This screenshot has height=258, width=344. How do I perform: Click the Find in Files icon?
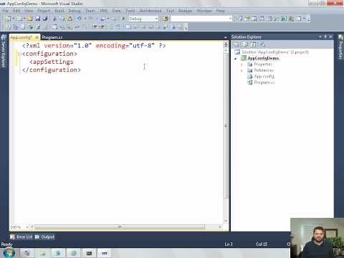click(165, 19)
